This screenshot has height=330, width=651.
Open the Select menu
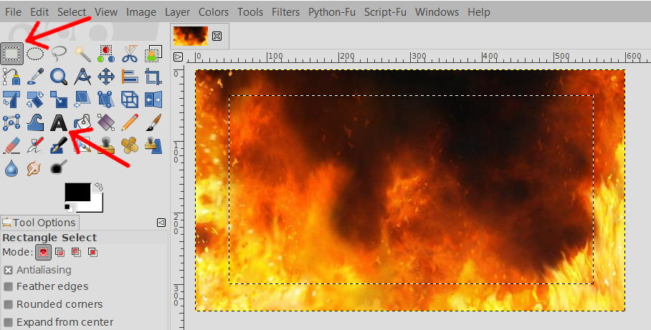tap(72, 12)
